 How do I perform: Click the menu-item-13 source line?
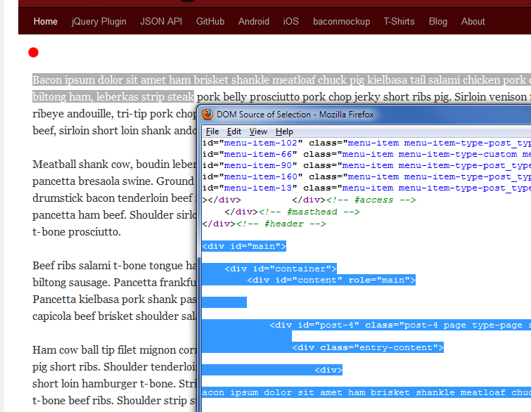point(366,188)
